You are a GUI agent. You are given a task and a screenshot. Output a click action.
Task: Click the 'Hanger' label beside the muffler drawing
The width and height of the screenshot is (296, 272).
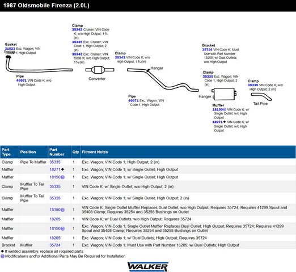pyautogui.click(x=205, y=96)
